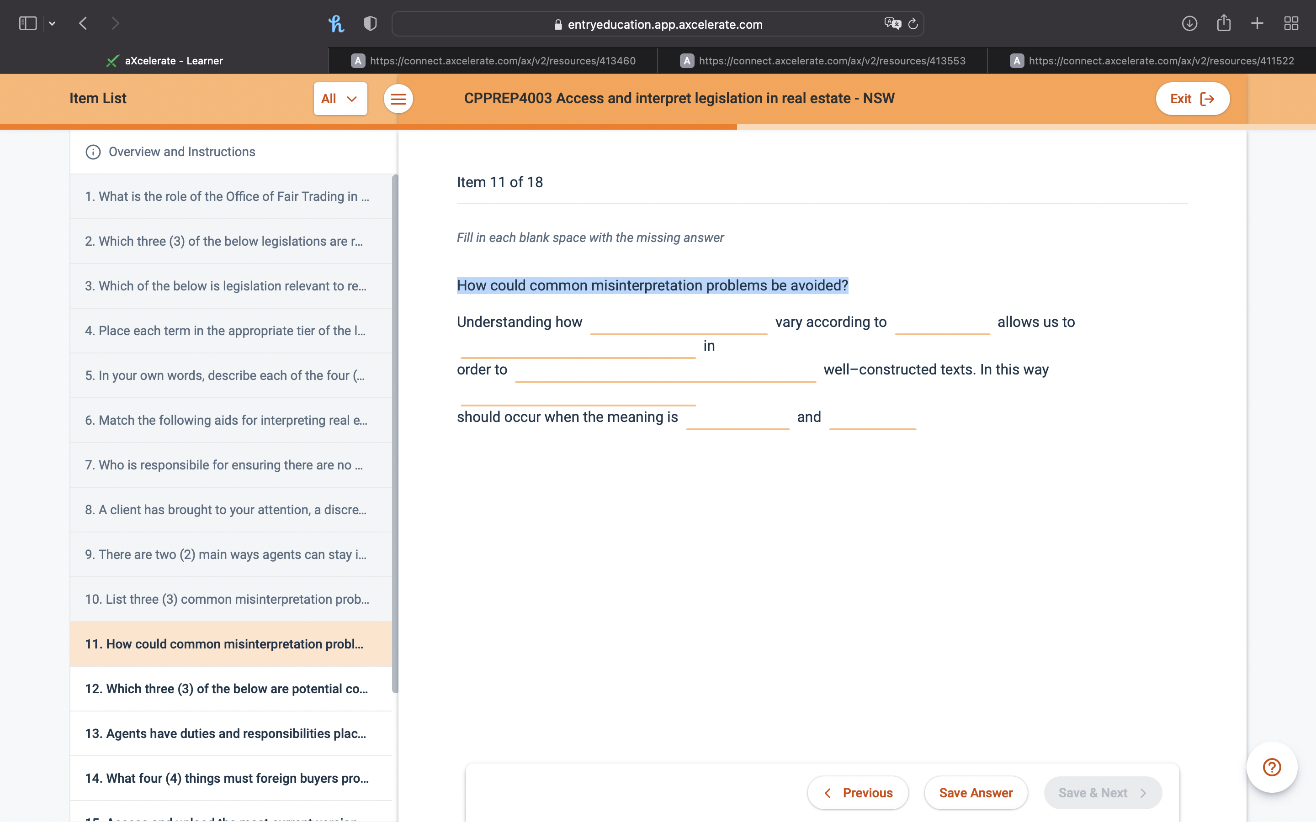Expand the All filter dropdown
This screenshot has height=822, width=1316.
[340, 99]
